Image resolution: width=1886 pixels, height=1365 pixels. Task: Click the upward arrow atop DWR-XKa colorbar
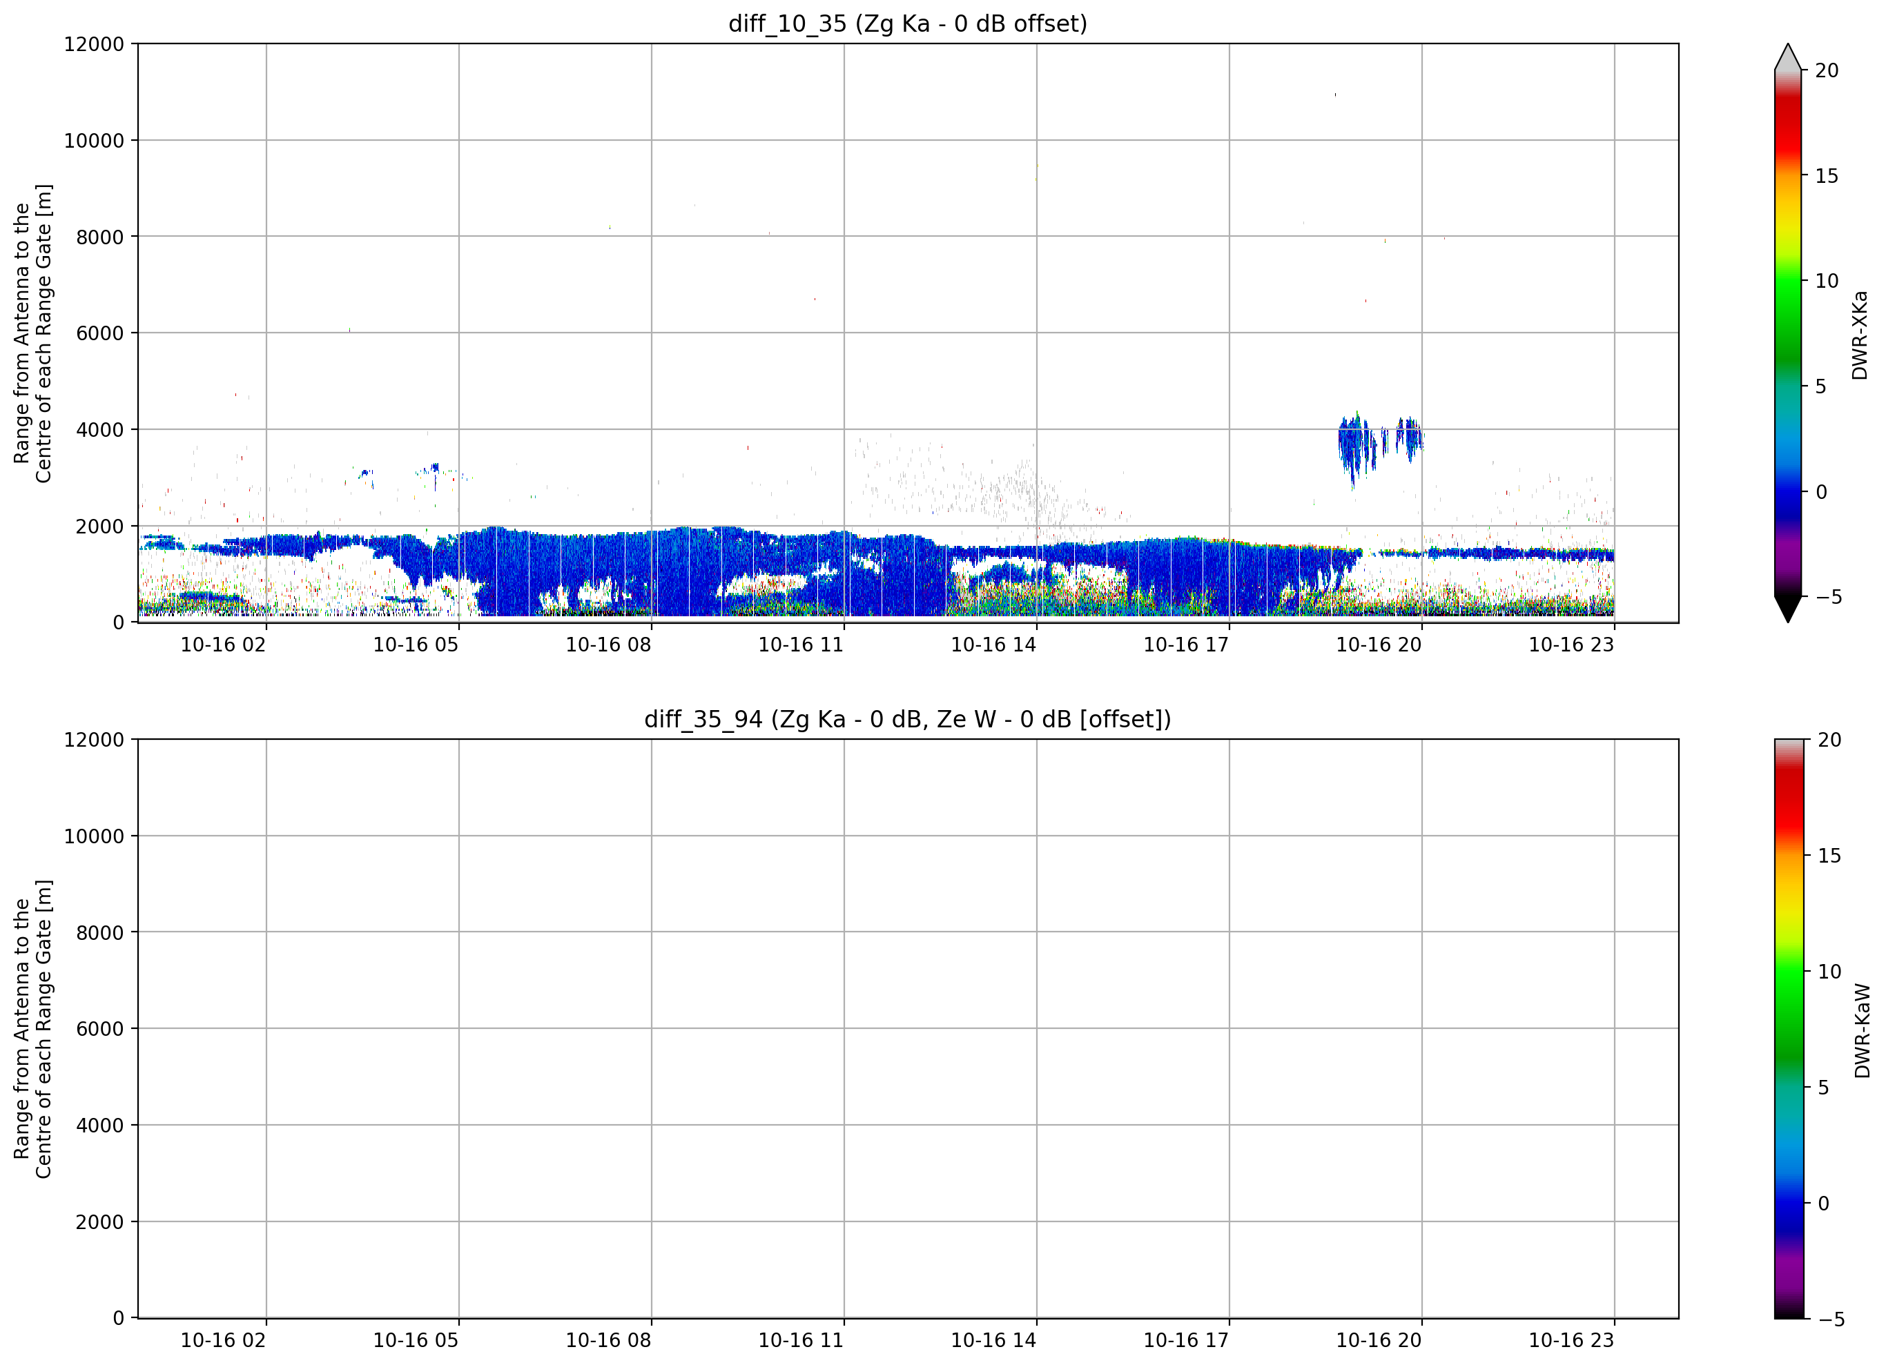click(x=1788, y=57)
